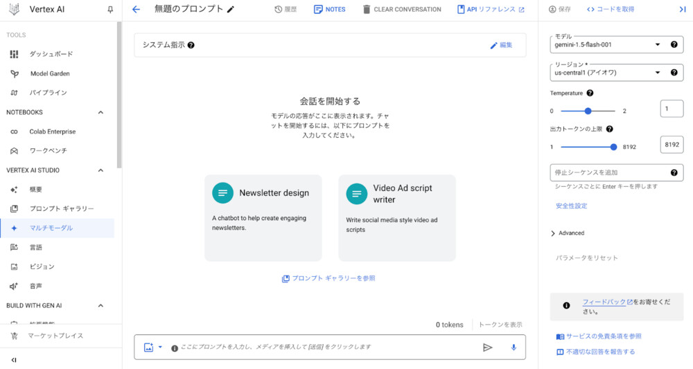The image size is (693, 369).
Task: Go back with the left arrow
Action: pyautogui.click(x=136, y=9)
